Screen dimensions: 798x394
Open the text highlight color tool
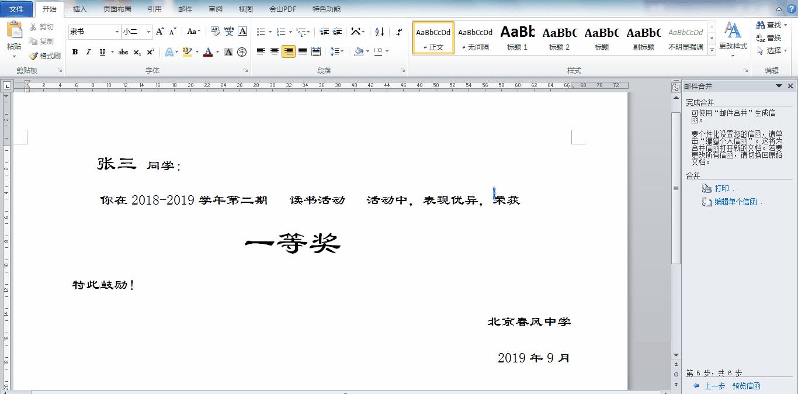188,52
